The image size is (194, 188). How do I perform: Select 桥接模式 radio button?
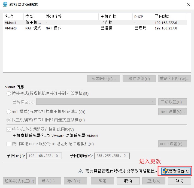[x=9, y=93]
